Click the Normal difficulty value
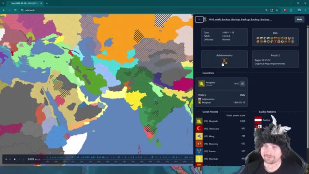 226,40
